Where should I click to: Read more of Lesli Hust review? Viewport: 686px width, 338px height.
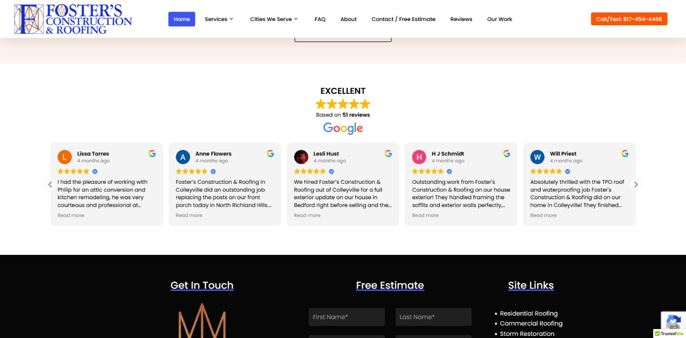click(307, 215)
